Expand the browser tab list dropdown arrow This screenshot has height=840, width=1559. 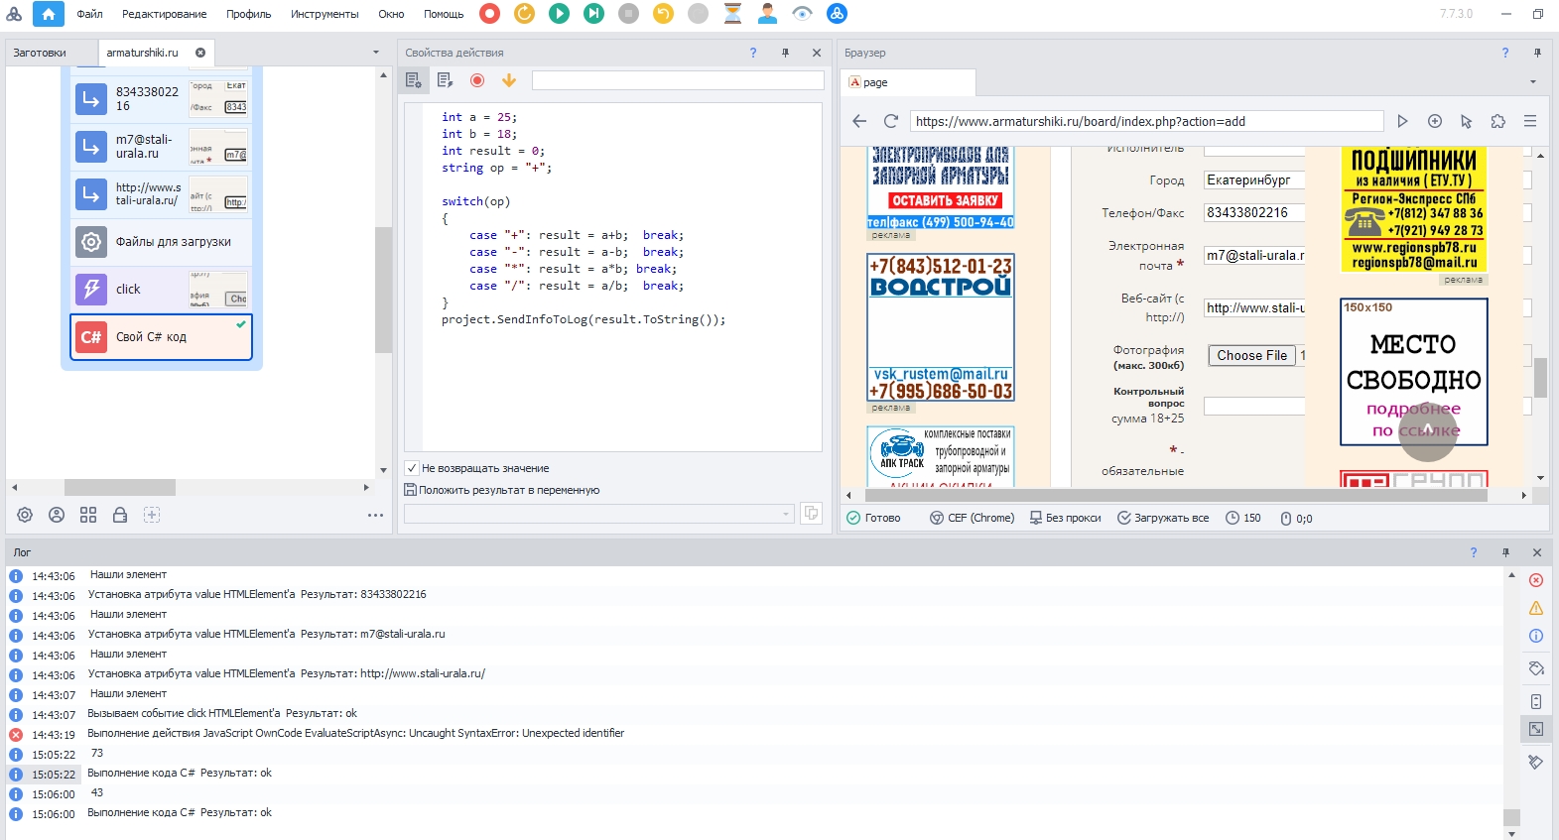pos(1533,82)
